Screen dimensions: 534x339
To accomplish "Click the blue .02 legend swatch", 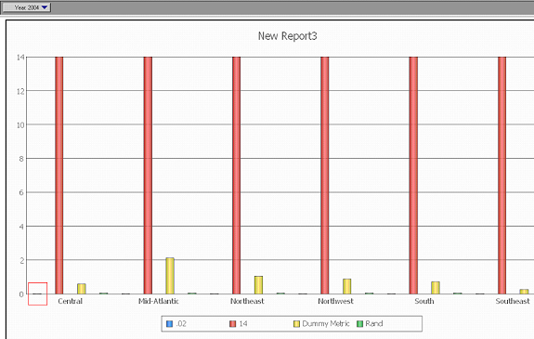I will (169, 323).
